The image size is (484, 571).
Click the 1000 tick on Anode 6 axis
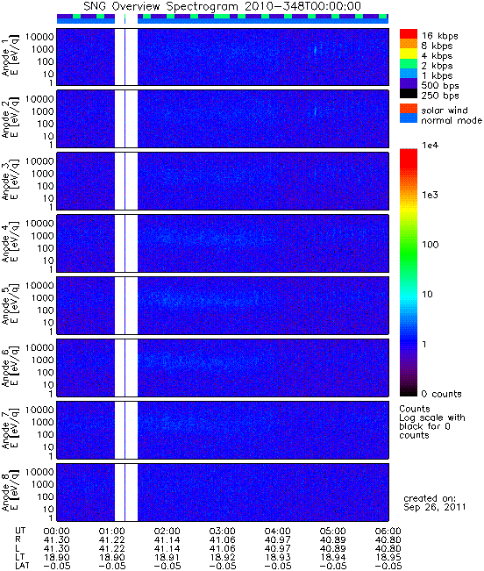tap(43, 360)
